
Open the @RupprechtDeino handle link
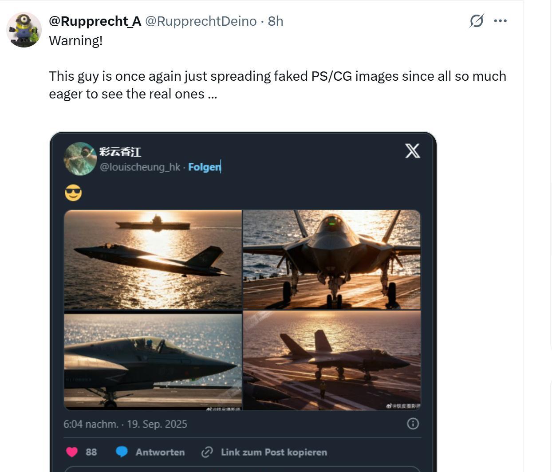[x=201, y=21]
